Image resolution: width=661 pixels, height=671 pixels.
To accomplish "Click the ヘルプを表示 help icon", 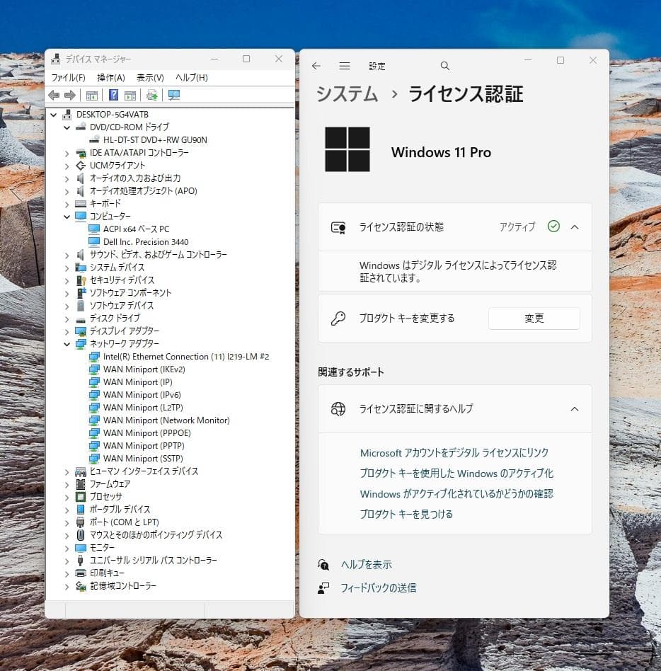I will coord(323,565).
